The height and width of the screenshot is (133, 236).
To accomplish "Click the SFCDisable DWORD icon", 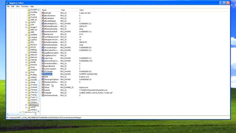I will (x=43, y=71).
